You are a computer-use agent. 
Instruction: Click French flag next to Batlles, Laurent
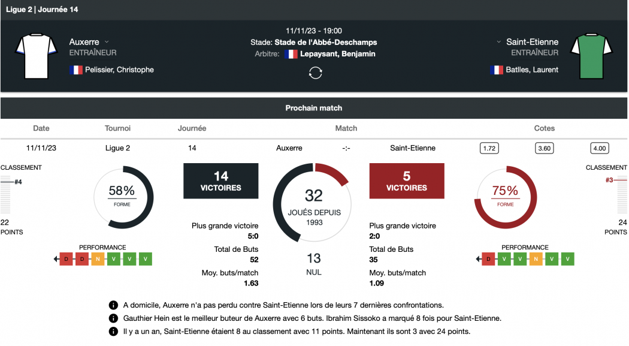point(497,70)
